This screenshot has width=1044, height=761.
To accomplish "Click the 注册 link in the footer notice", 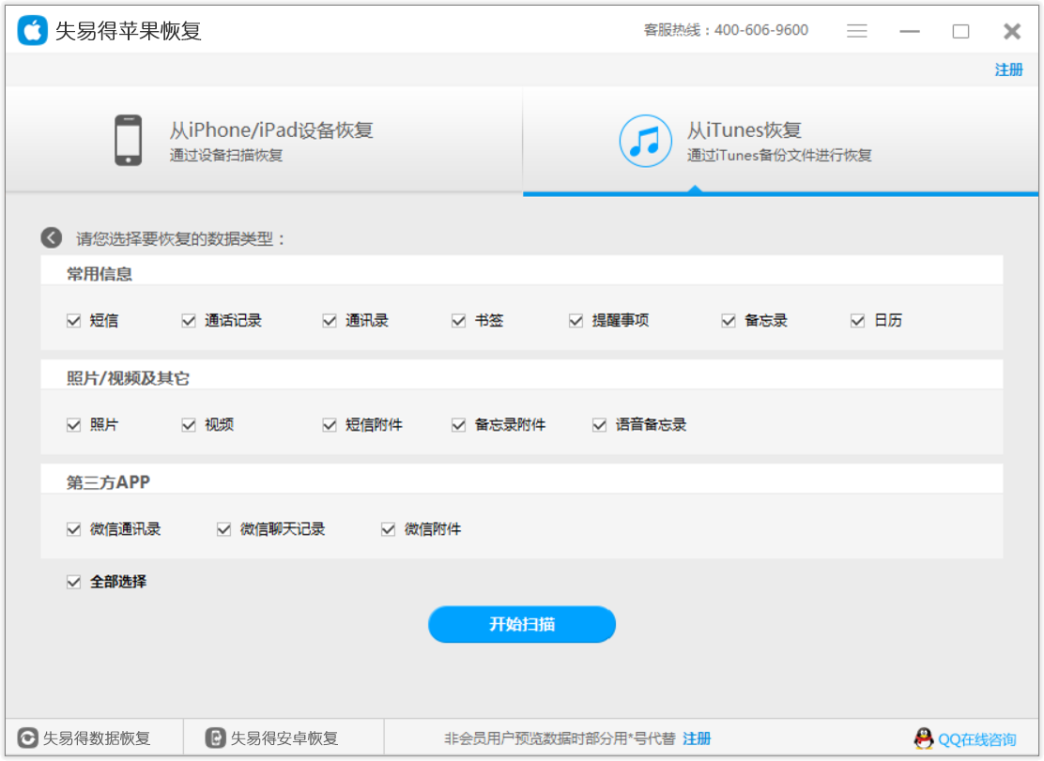I will tap(697, 738).
